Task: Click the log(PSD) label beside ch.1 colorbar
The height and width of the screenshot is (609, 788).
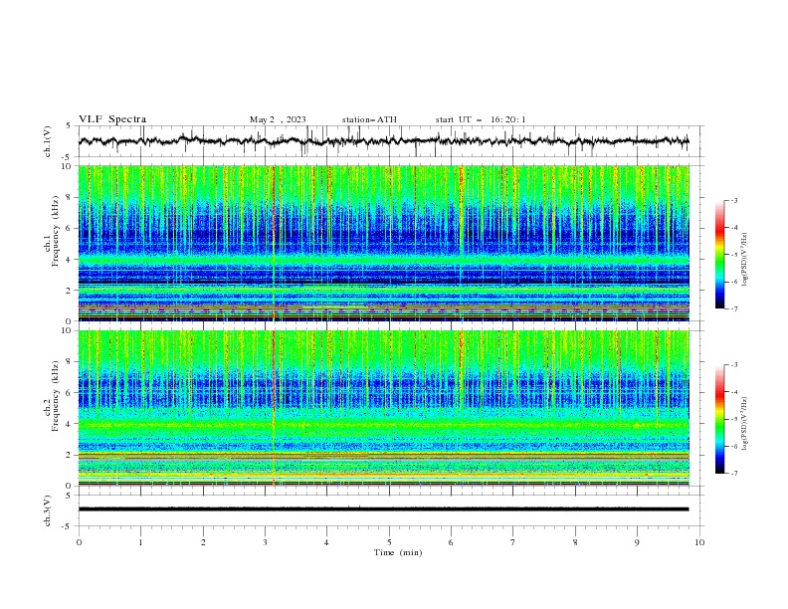Action: point(744,260)
